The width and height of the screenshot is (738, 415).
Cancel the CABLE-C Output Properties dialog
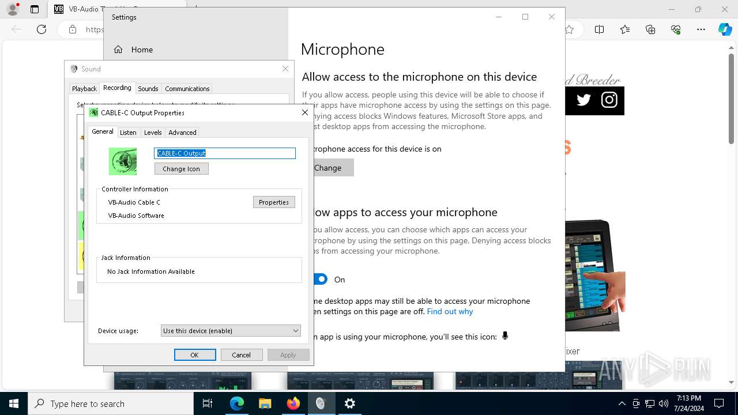[x=241, y=355]
